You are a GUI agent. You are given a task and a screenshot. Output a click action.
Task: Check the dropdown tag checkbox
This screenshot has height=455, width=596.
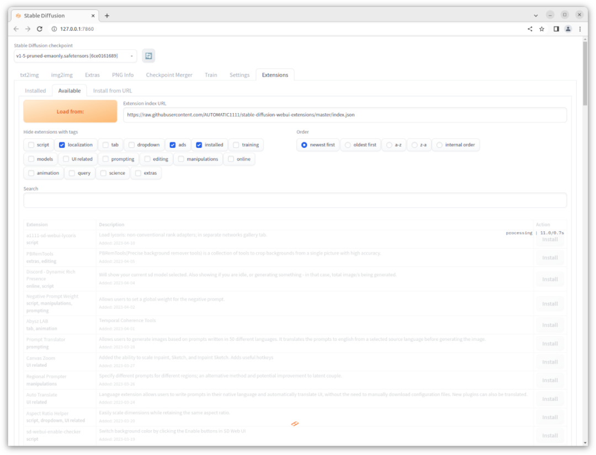click(x=132, y=145)
